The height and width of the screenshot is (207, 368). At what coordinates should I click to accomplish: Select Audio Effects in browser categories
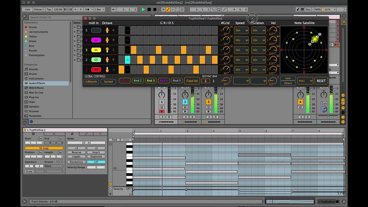tap(37, 83)
